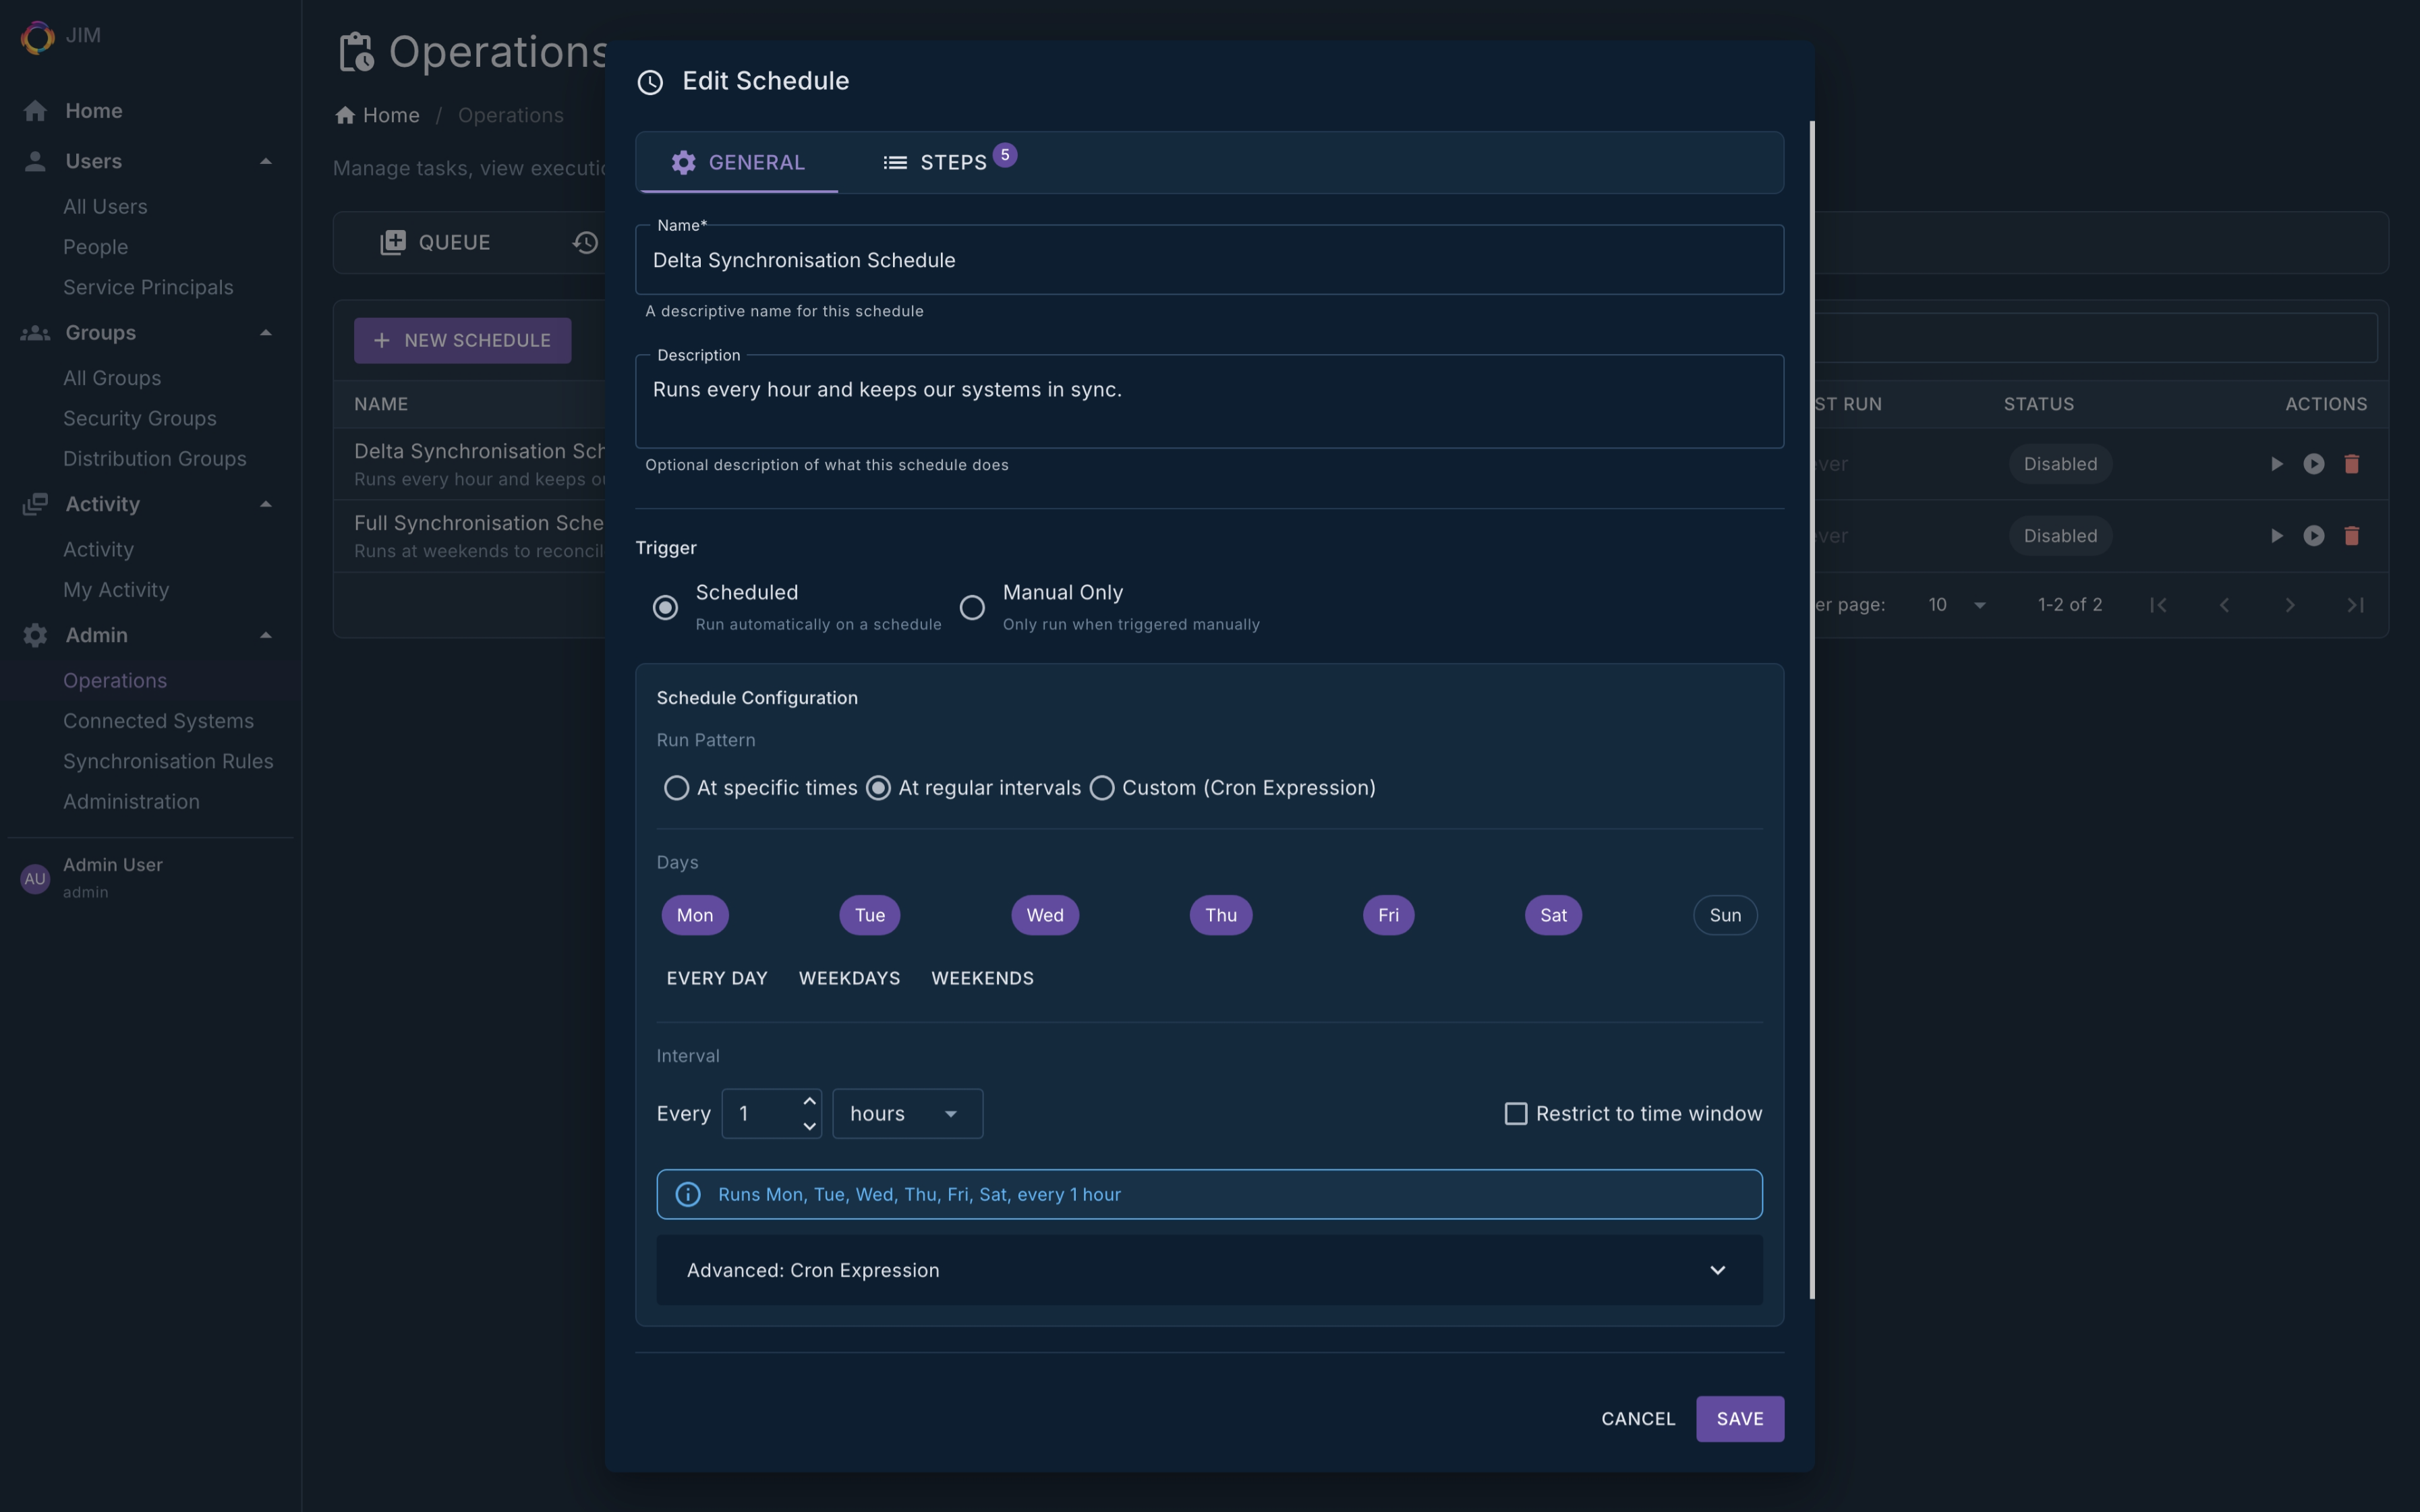This screenshot has height=1512, width=2420.
Task: Collapse the Groups sidebar section
Action: coord(266,333)
